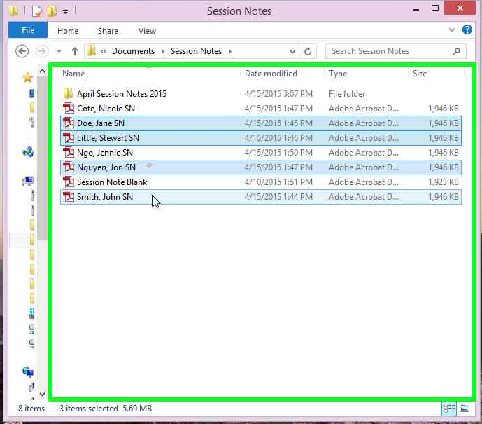Click the Properties quick access icon
482x424 pixels.
(37, 11)
